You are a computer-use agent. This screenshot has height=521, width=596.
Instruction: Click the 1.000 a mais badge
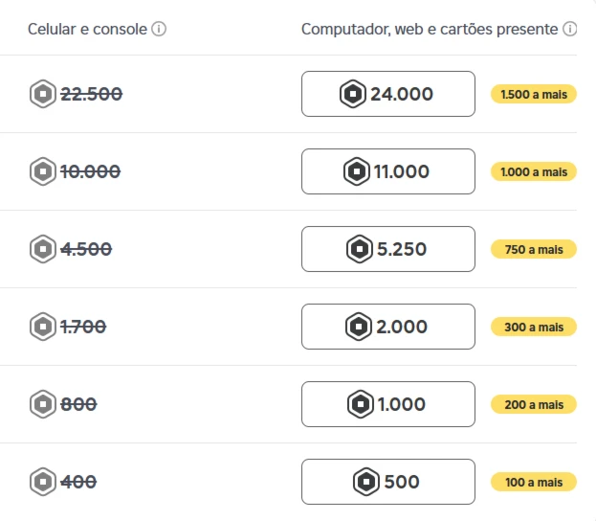534,171
